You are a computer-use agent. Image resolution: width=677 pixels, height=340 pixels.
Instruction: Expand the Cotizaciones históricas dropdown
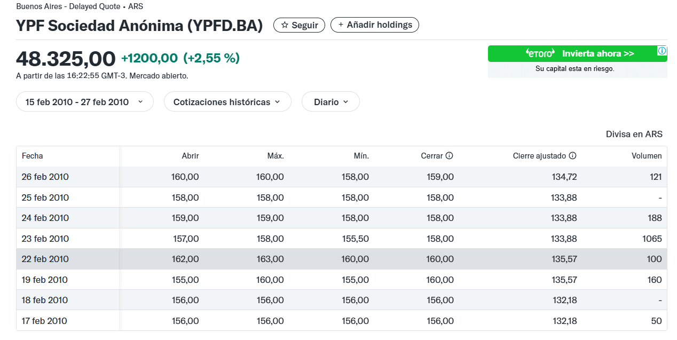227,102
